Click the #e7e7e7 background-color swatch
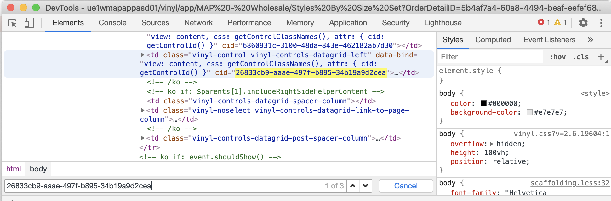 pos(529,112)
